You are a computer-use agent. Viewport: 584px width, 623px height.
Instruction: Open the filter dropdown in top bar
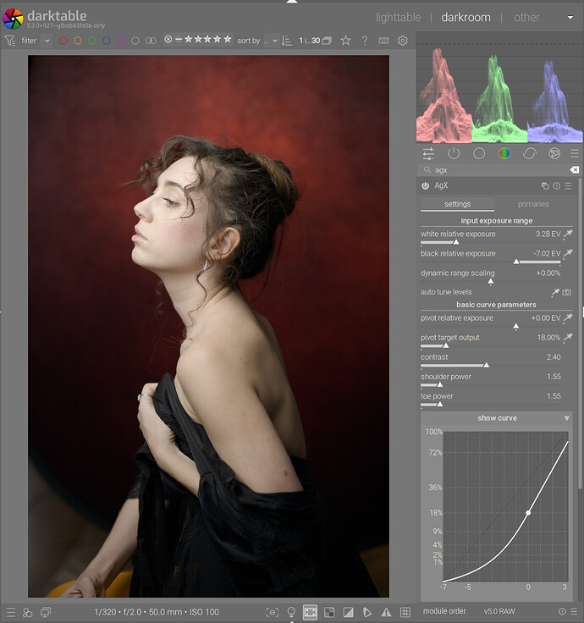tap(47, 40)
